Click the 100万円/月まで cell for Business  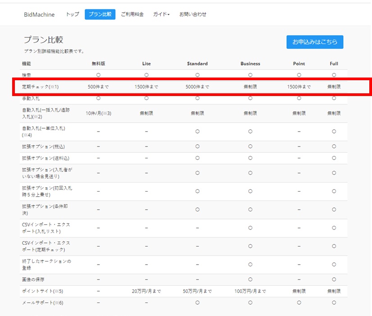tap(250, 291)
